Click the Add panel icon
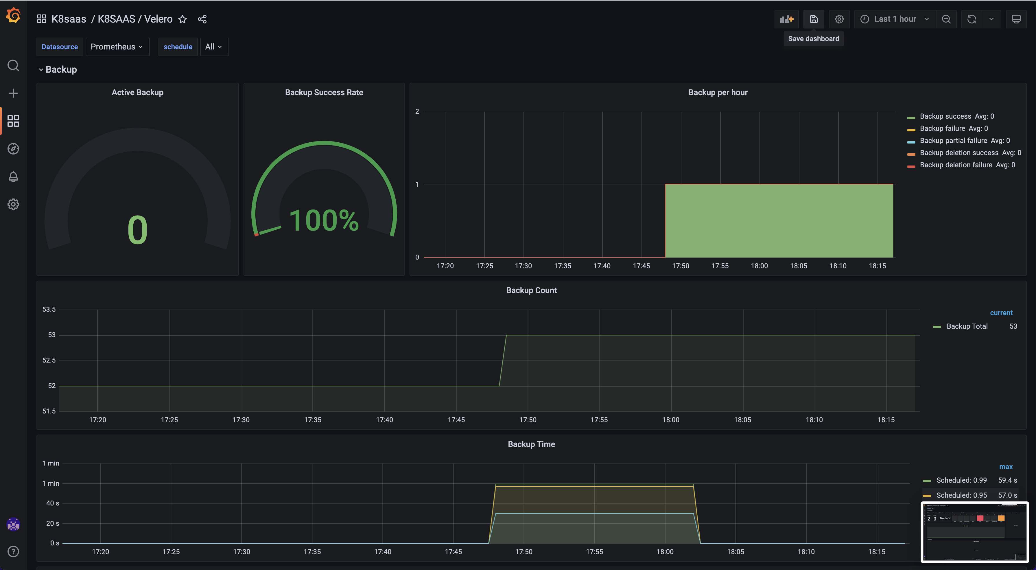The image size is (1036, 570). point(786,19)
